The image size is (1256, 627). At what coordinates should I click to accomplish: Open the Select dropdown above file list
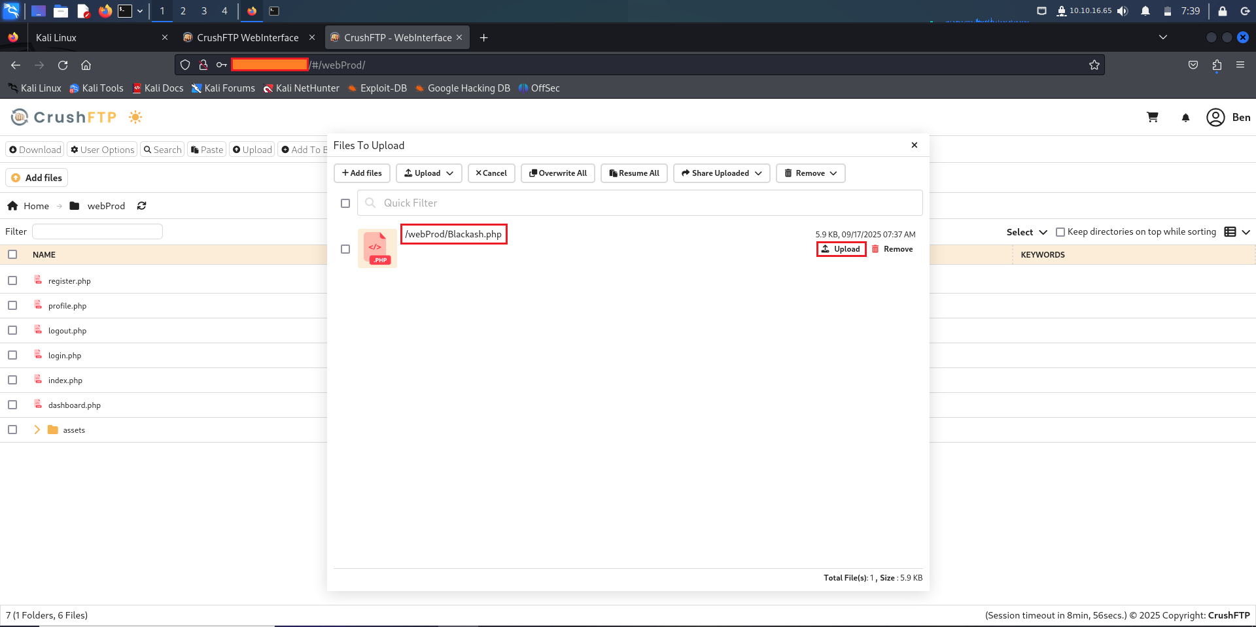coord(1026,232)
